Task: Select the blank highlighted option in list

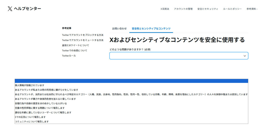Action: (131, 81)
